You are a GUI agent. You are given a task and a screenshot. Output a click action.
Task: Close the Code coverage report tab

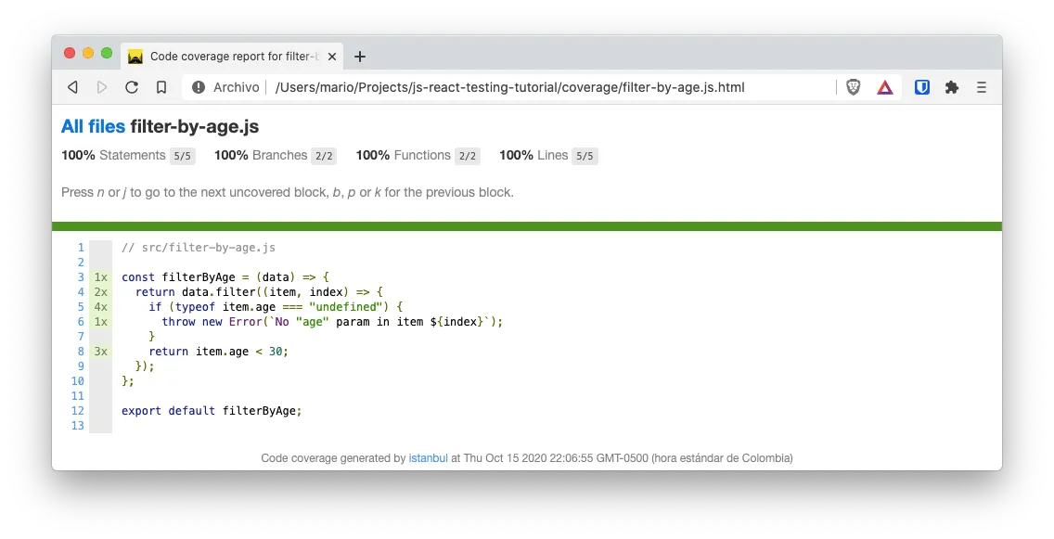pyautogui.click(x=332, y=57)
